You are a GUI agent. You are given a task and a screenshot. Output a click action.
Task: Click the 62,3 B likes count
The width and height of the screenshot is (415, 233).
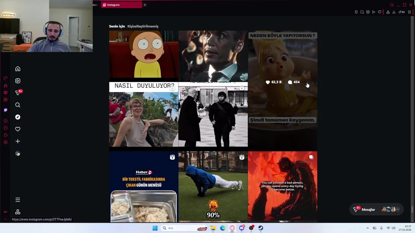[x=274, y=82]
